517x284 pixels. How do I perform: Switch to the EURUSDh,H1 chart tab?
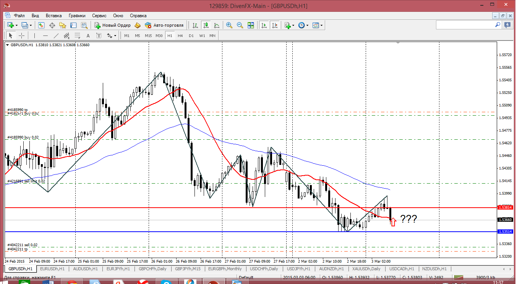pos(53,269)
